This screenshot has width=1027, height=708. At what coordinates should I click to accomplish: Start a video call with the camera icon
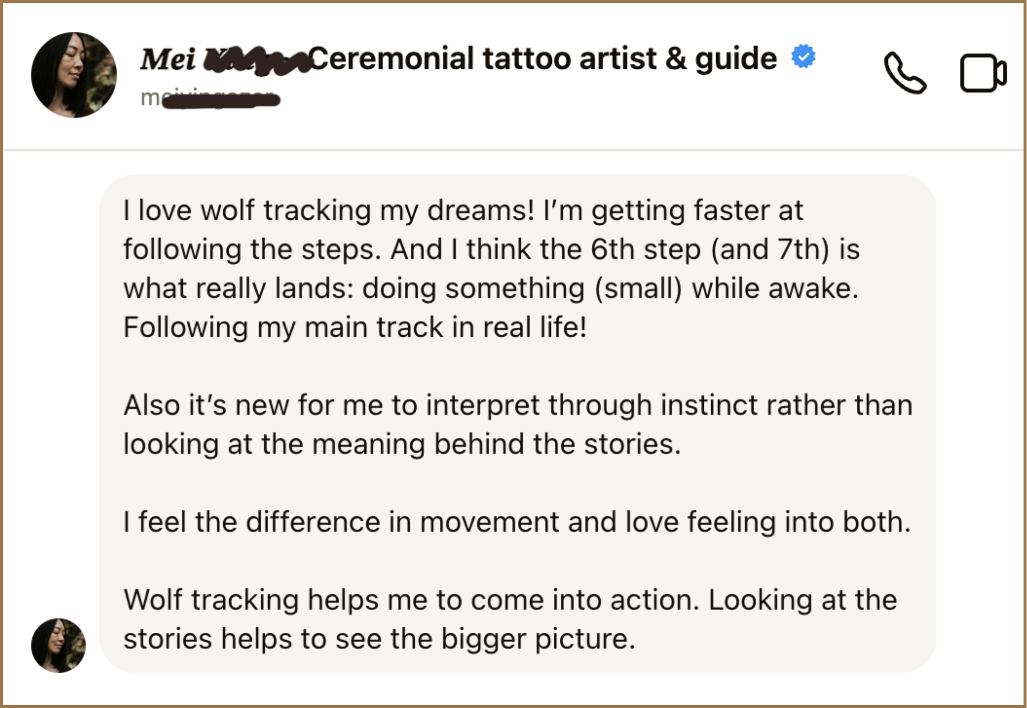click(983, 73)
